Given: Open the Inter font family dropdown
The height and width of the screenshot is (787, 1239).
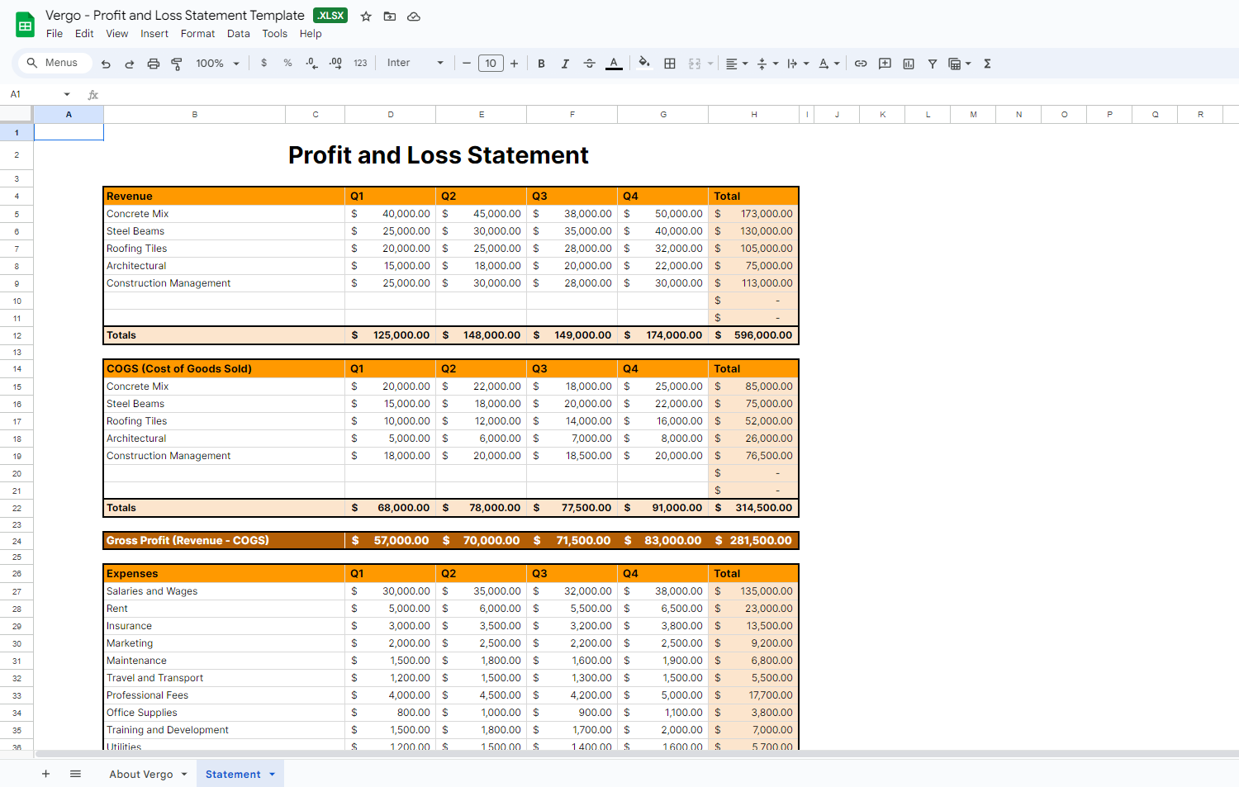Looking at the screenshot, I should point(415,63).
